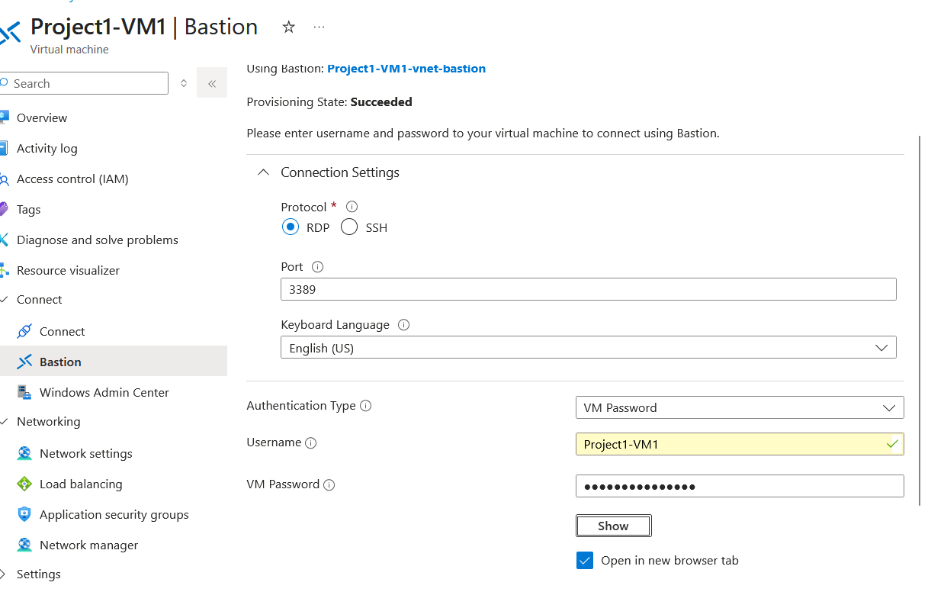Open Access control (IAM) page
Screen dimensions: 944x592
[x=72, y=179]
